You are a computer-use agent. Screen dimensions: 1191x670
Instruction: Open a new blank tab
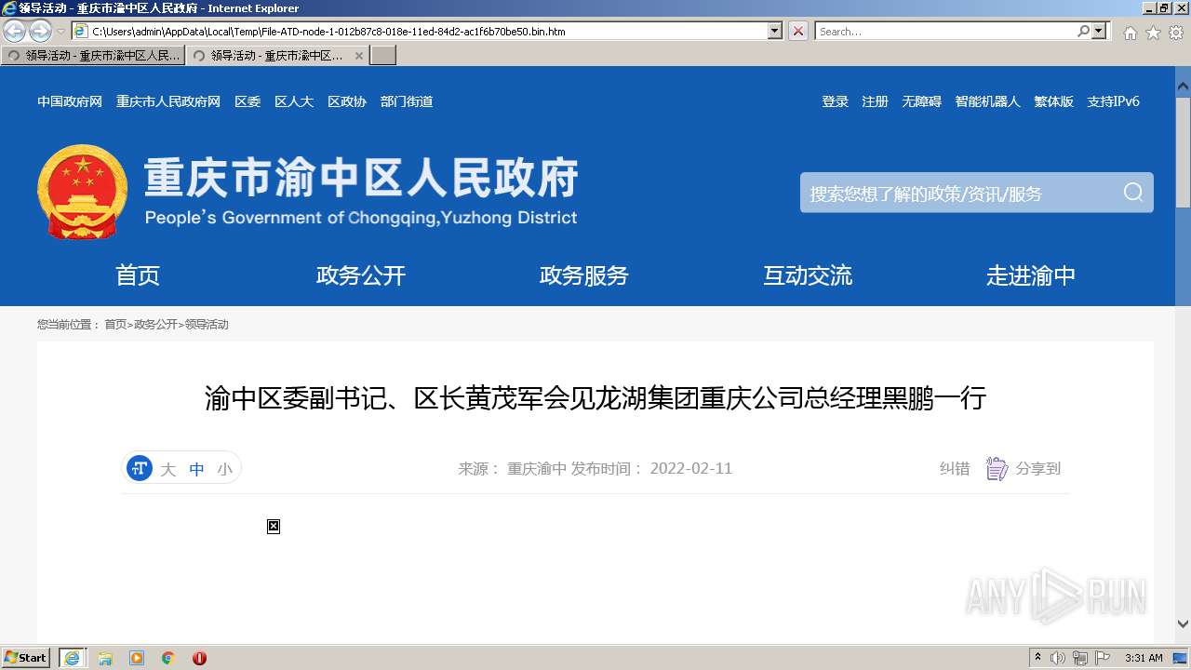[383, 56]
